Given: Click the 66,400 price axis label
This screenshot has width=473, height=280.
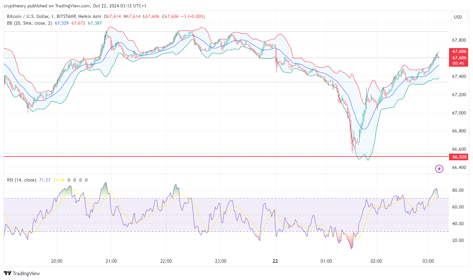Looking at the screenshot, I should [x=459, y=167].
